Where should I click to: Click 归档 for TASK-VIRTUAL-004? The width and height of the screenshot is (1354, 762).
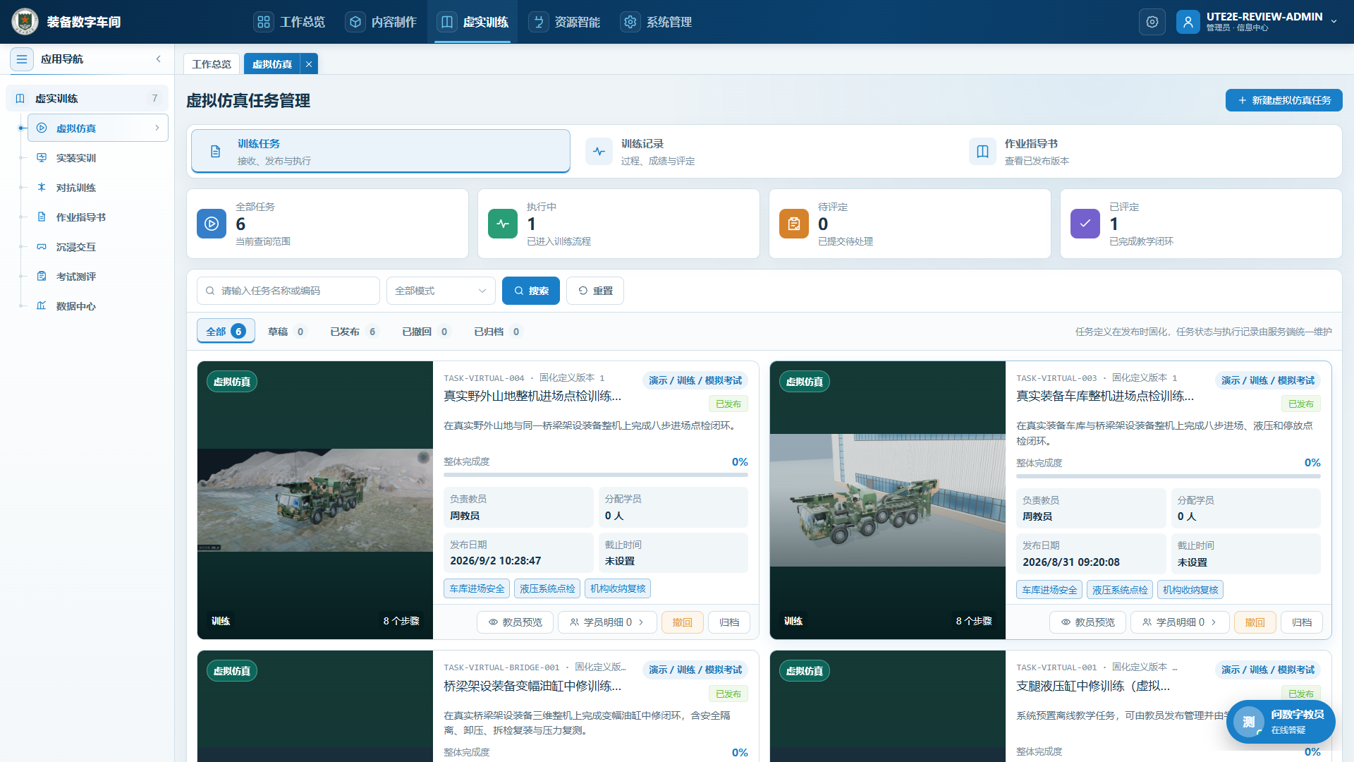pyautogui.click(x=729, y=622)
